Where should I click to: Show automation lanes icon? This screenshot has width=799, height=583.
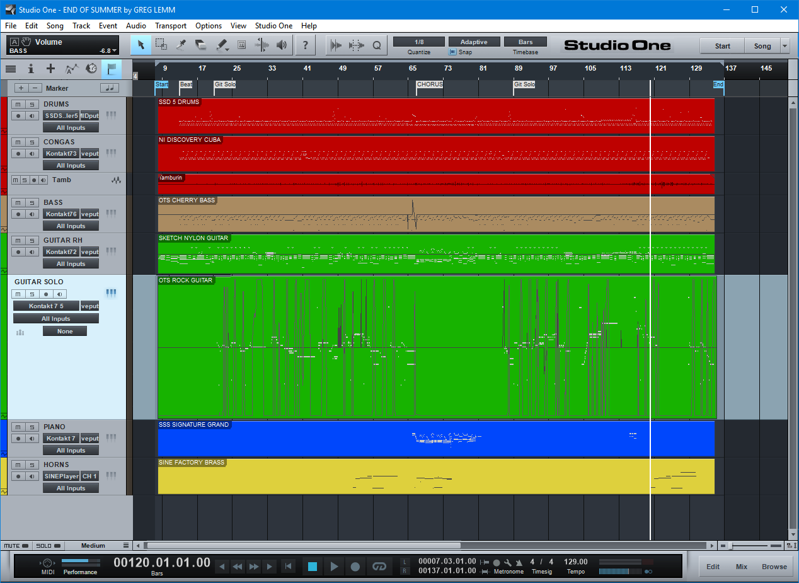[x=71, y=69]
